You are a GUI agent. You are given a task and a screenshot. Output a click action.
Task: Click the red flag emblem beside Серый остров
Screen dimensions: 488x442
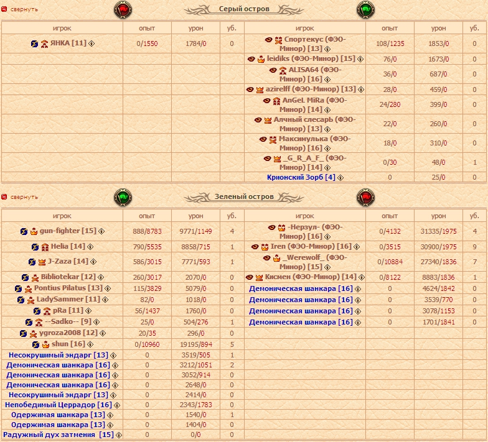click(x=123, y=10)
